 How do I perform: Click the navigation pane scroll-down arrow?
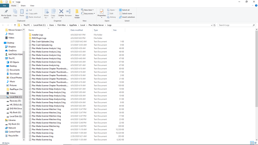24,140
